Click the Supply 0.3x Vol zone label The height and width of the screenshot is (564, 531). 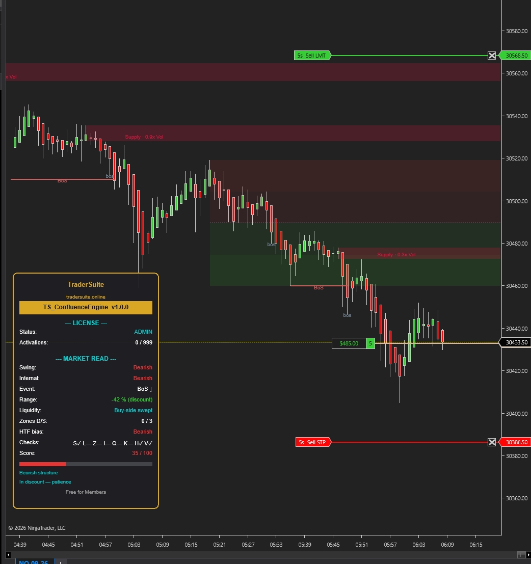[396, 254]
